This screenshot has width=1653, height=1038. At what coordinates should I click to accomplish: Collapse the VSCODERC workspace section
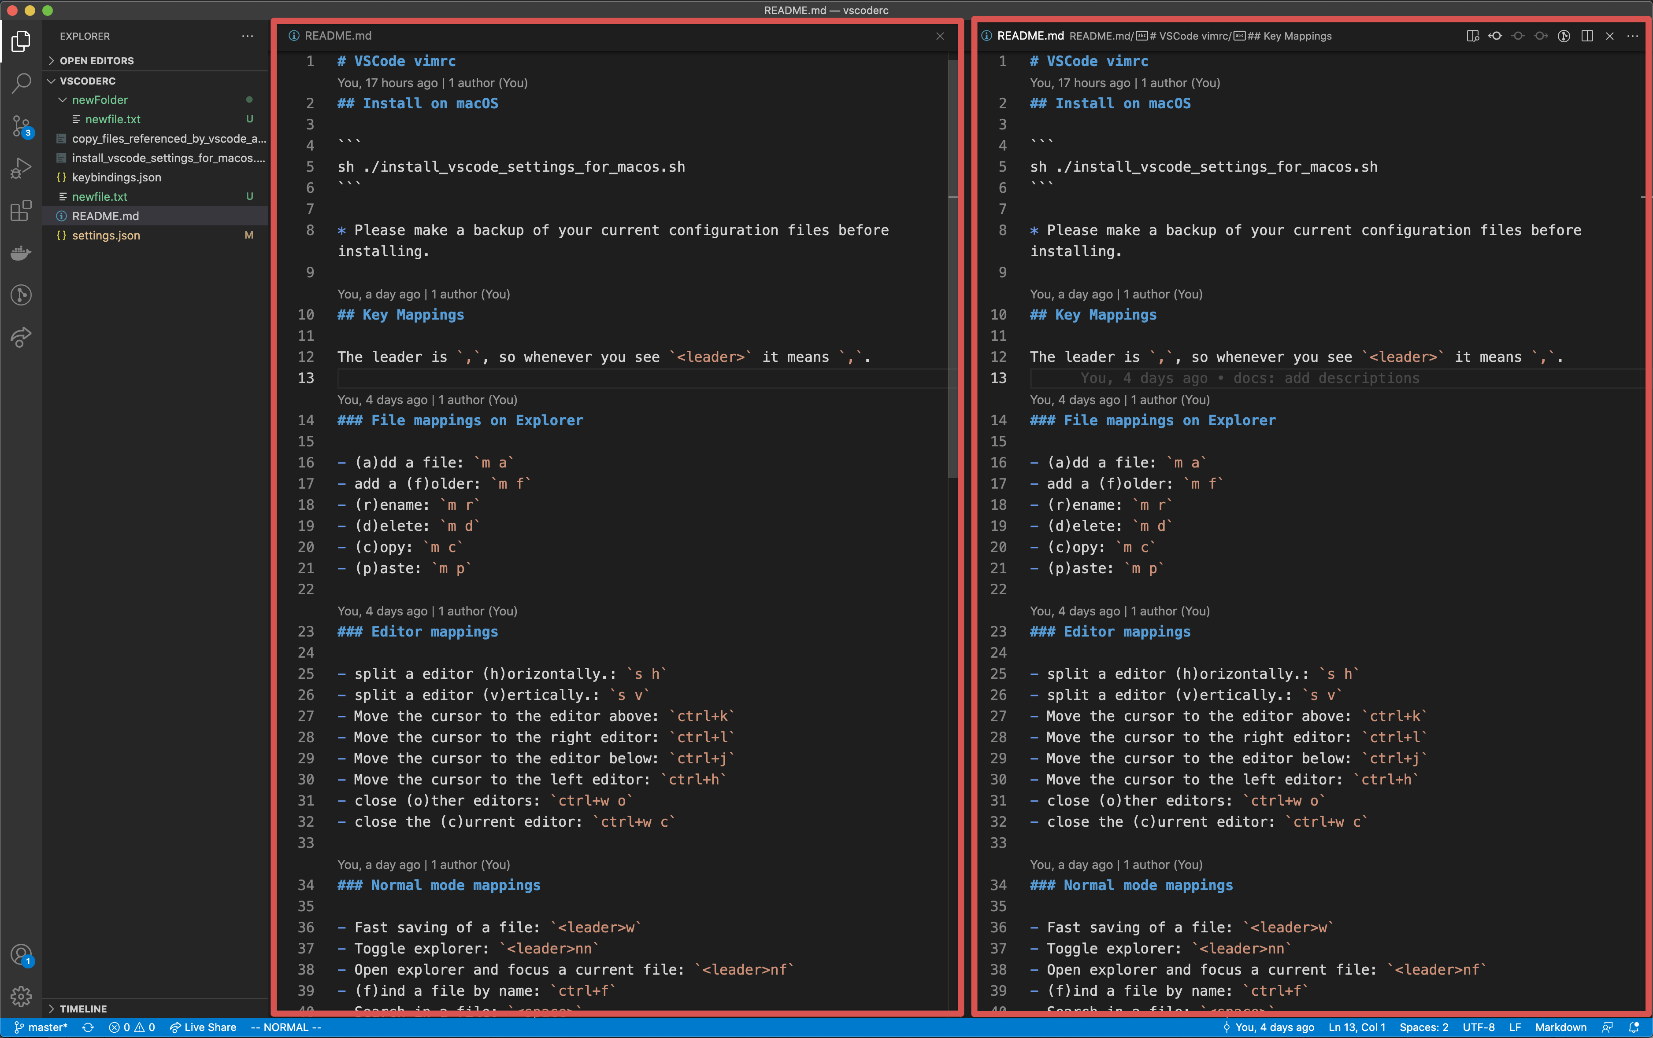pos(52,81)
